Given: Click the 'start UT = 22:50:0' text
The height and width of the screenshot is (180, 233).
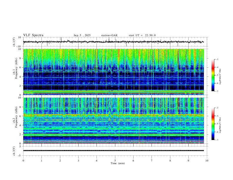Looking at the screenshot, I should coord(142,35).
